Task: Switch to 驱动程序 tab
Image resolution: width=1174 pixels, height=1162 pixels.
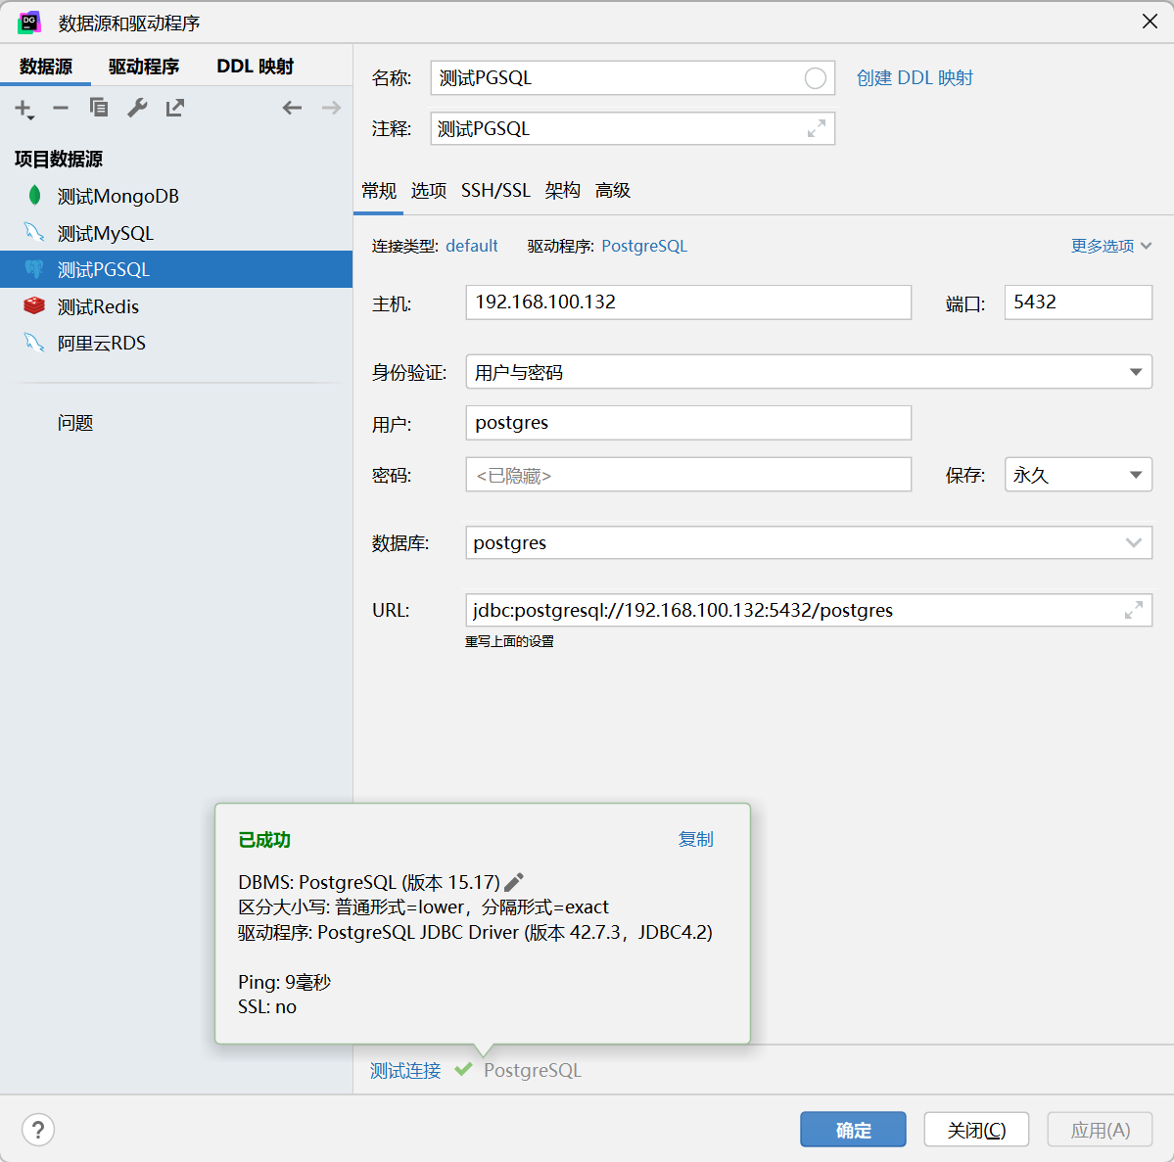Action: pyautogui.click(x=144, y=67)
